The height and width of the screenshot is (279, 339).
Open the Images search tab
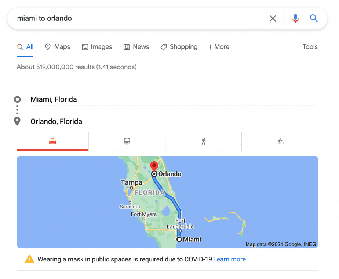pos(97,47)
